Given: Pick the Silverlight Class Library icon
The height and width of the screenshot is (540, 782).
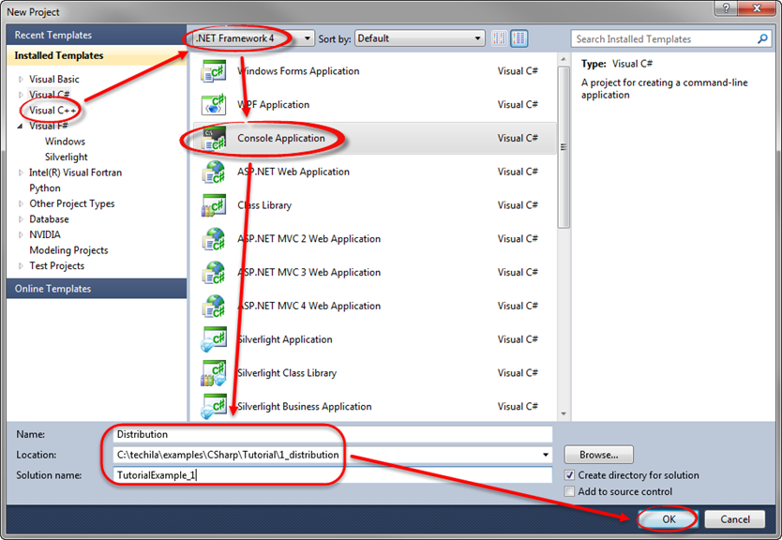Looking at the screenshot, I should pos(213,373).
